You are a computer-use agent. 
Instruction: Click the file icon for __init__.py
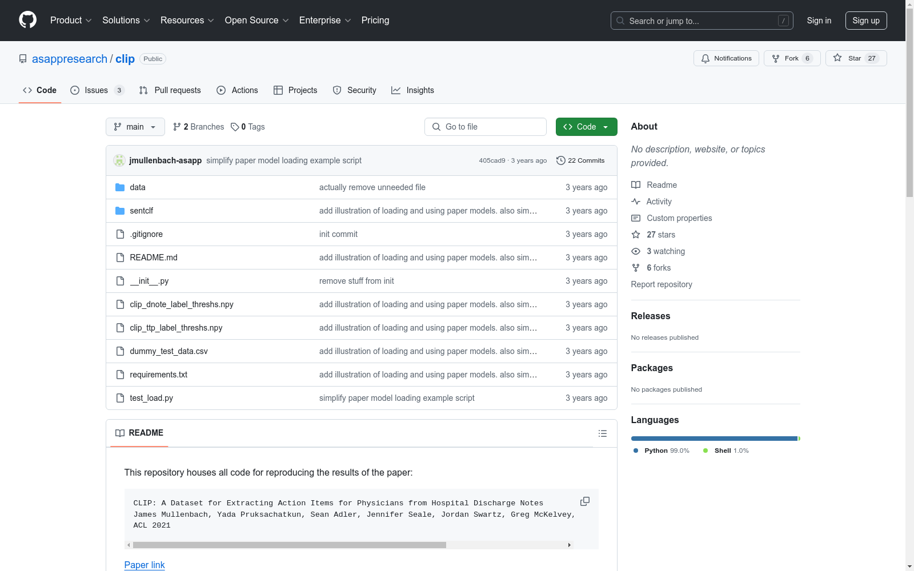[120, 281]
